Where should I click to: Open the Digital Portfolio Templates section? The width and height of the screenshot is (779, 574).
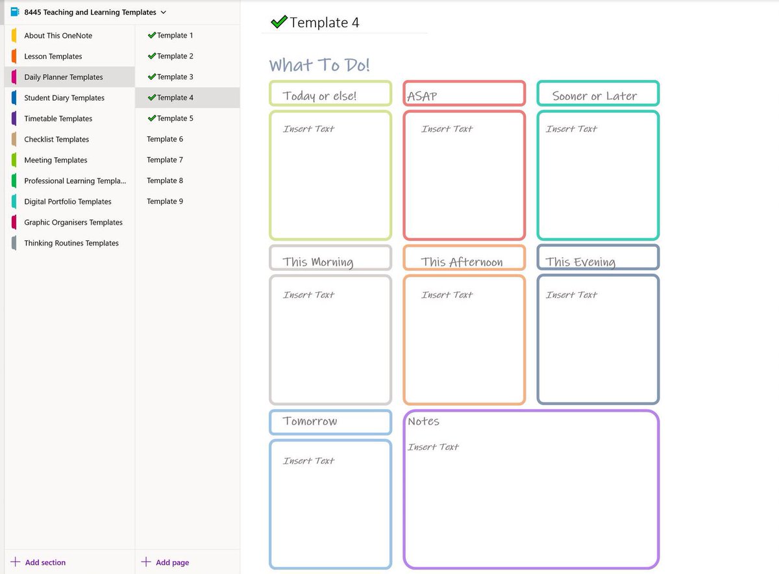click(69, 202)
